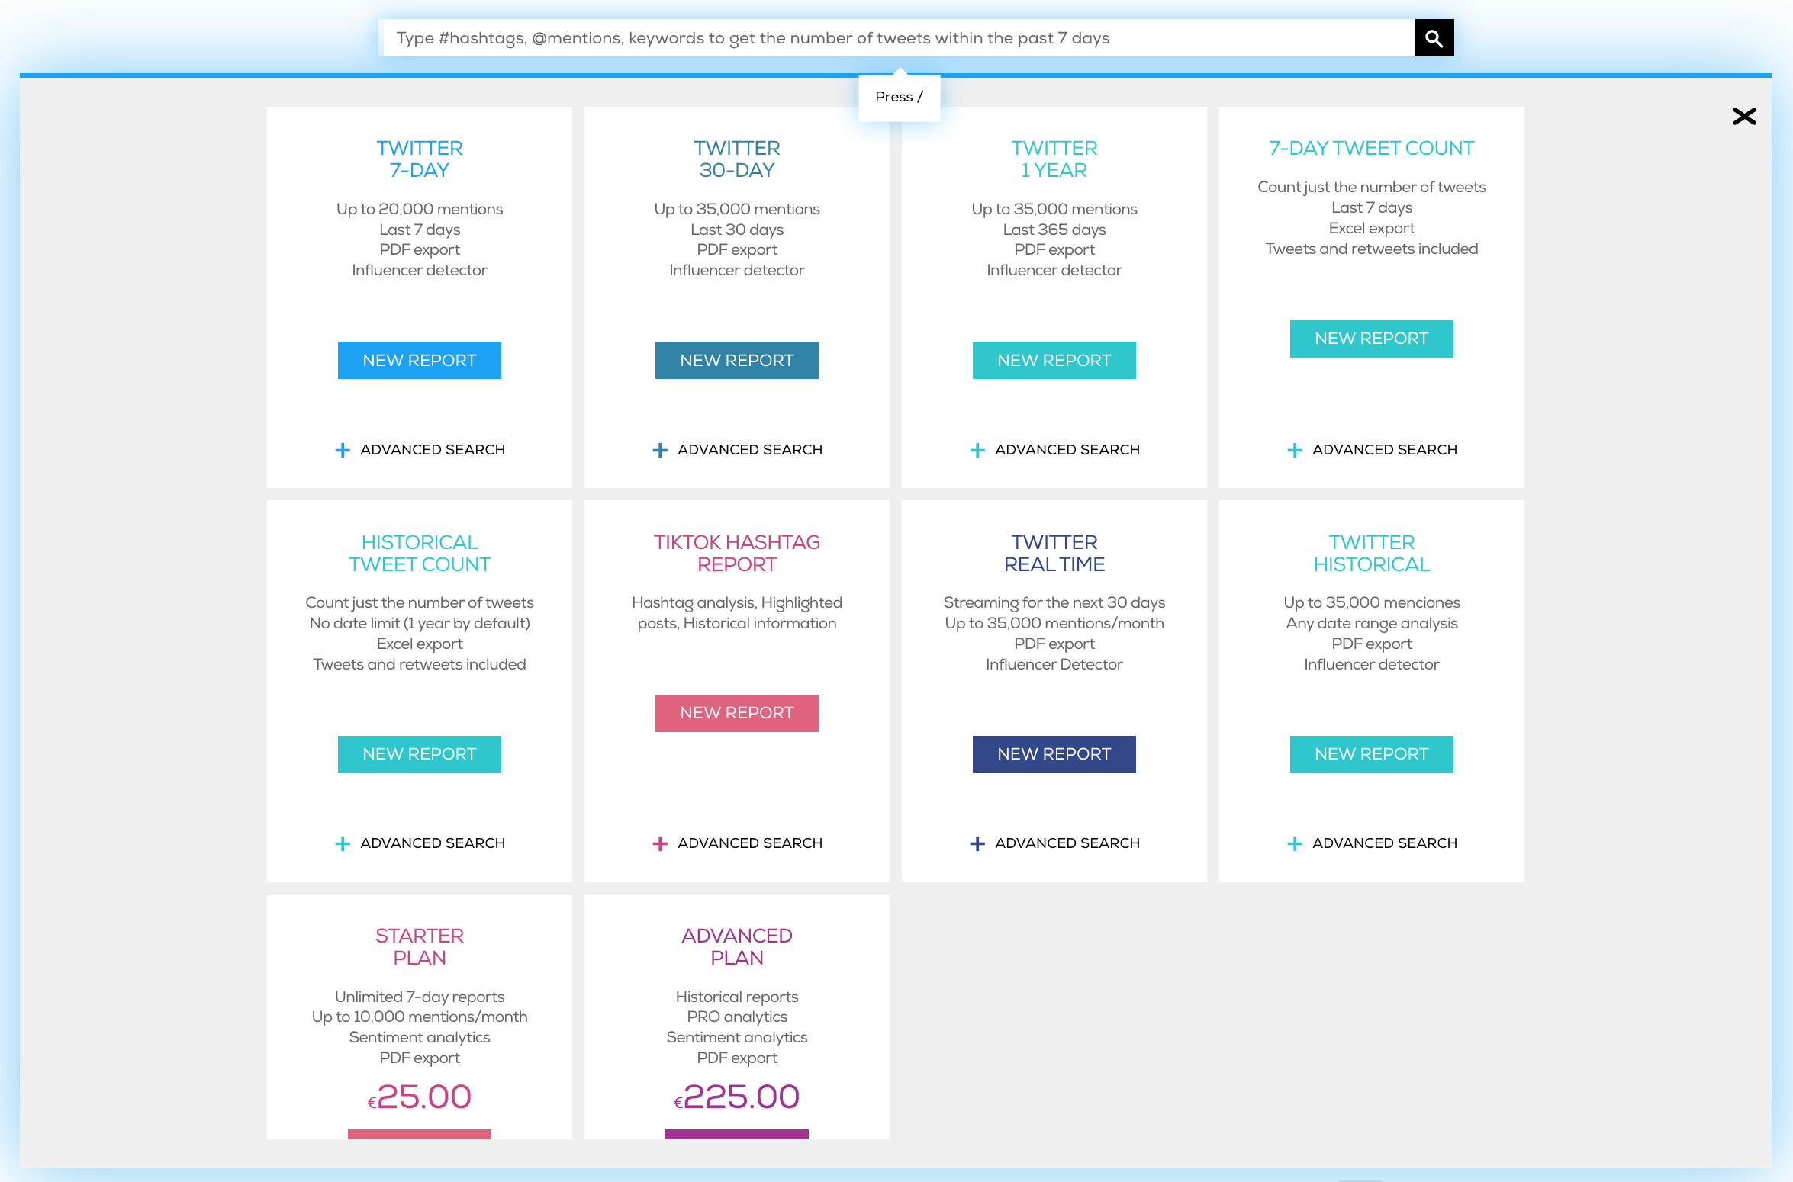Image resolution: width=1793 pixels, height=1182 pixels.
Task: Select the Historical Tweet Count card title
Action: point(420,554)
